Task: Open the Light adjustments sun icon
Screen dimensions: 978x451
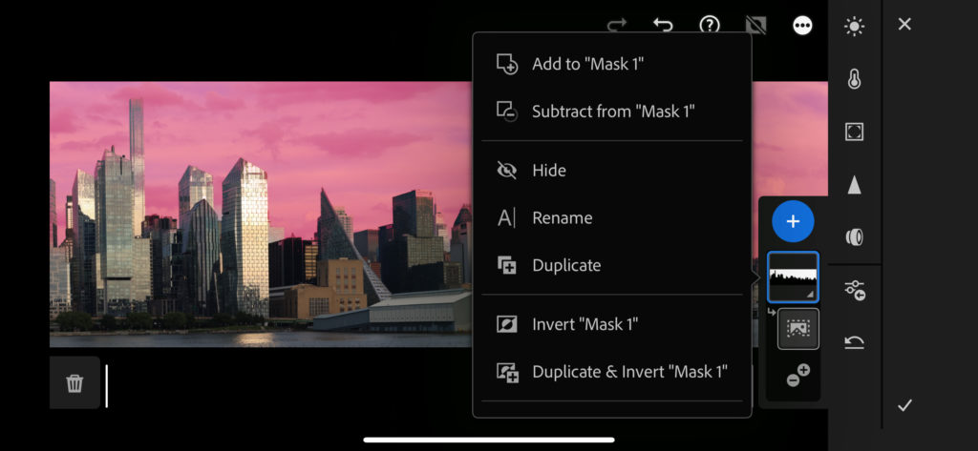Action: [x=854, y=26]
